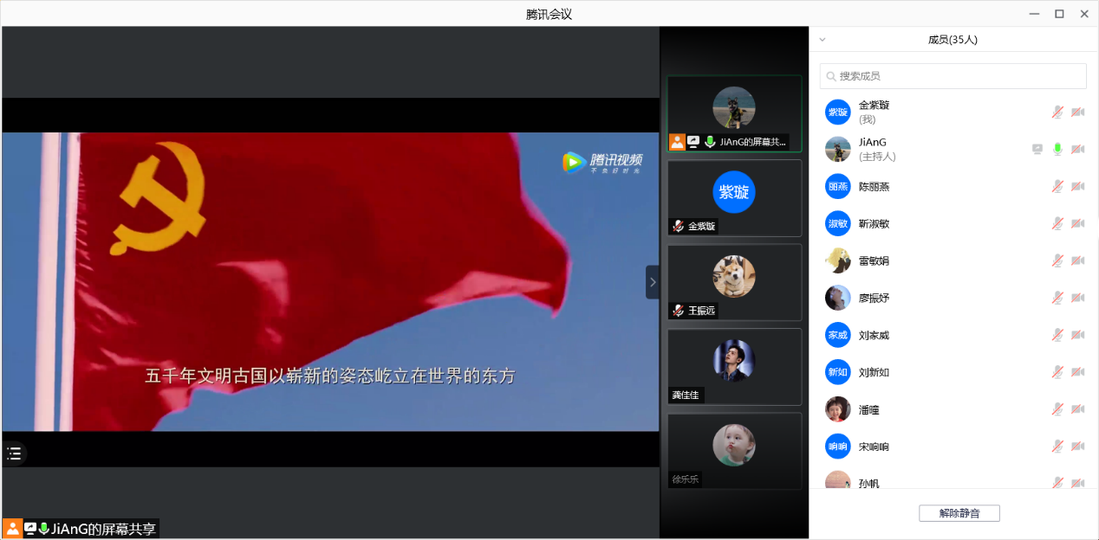Toggle the green microphone in JiANG's member row
This screenshot has width=1099, height=540.
(1057, 149)
